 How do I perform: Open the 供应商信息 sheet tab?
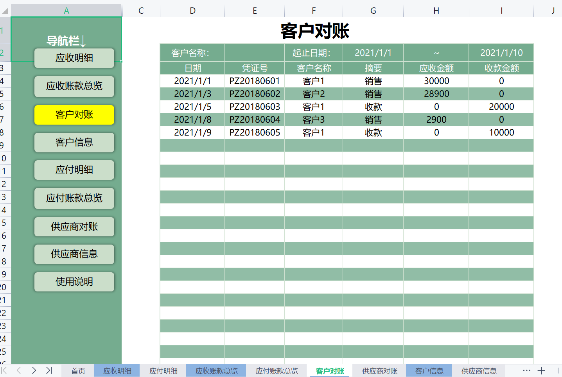[479, 371]
